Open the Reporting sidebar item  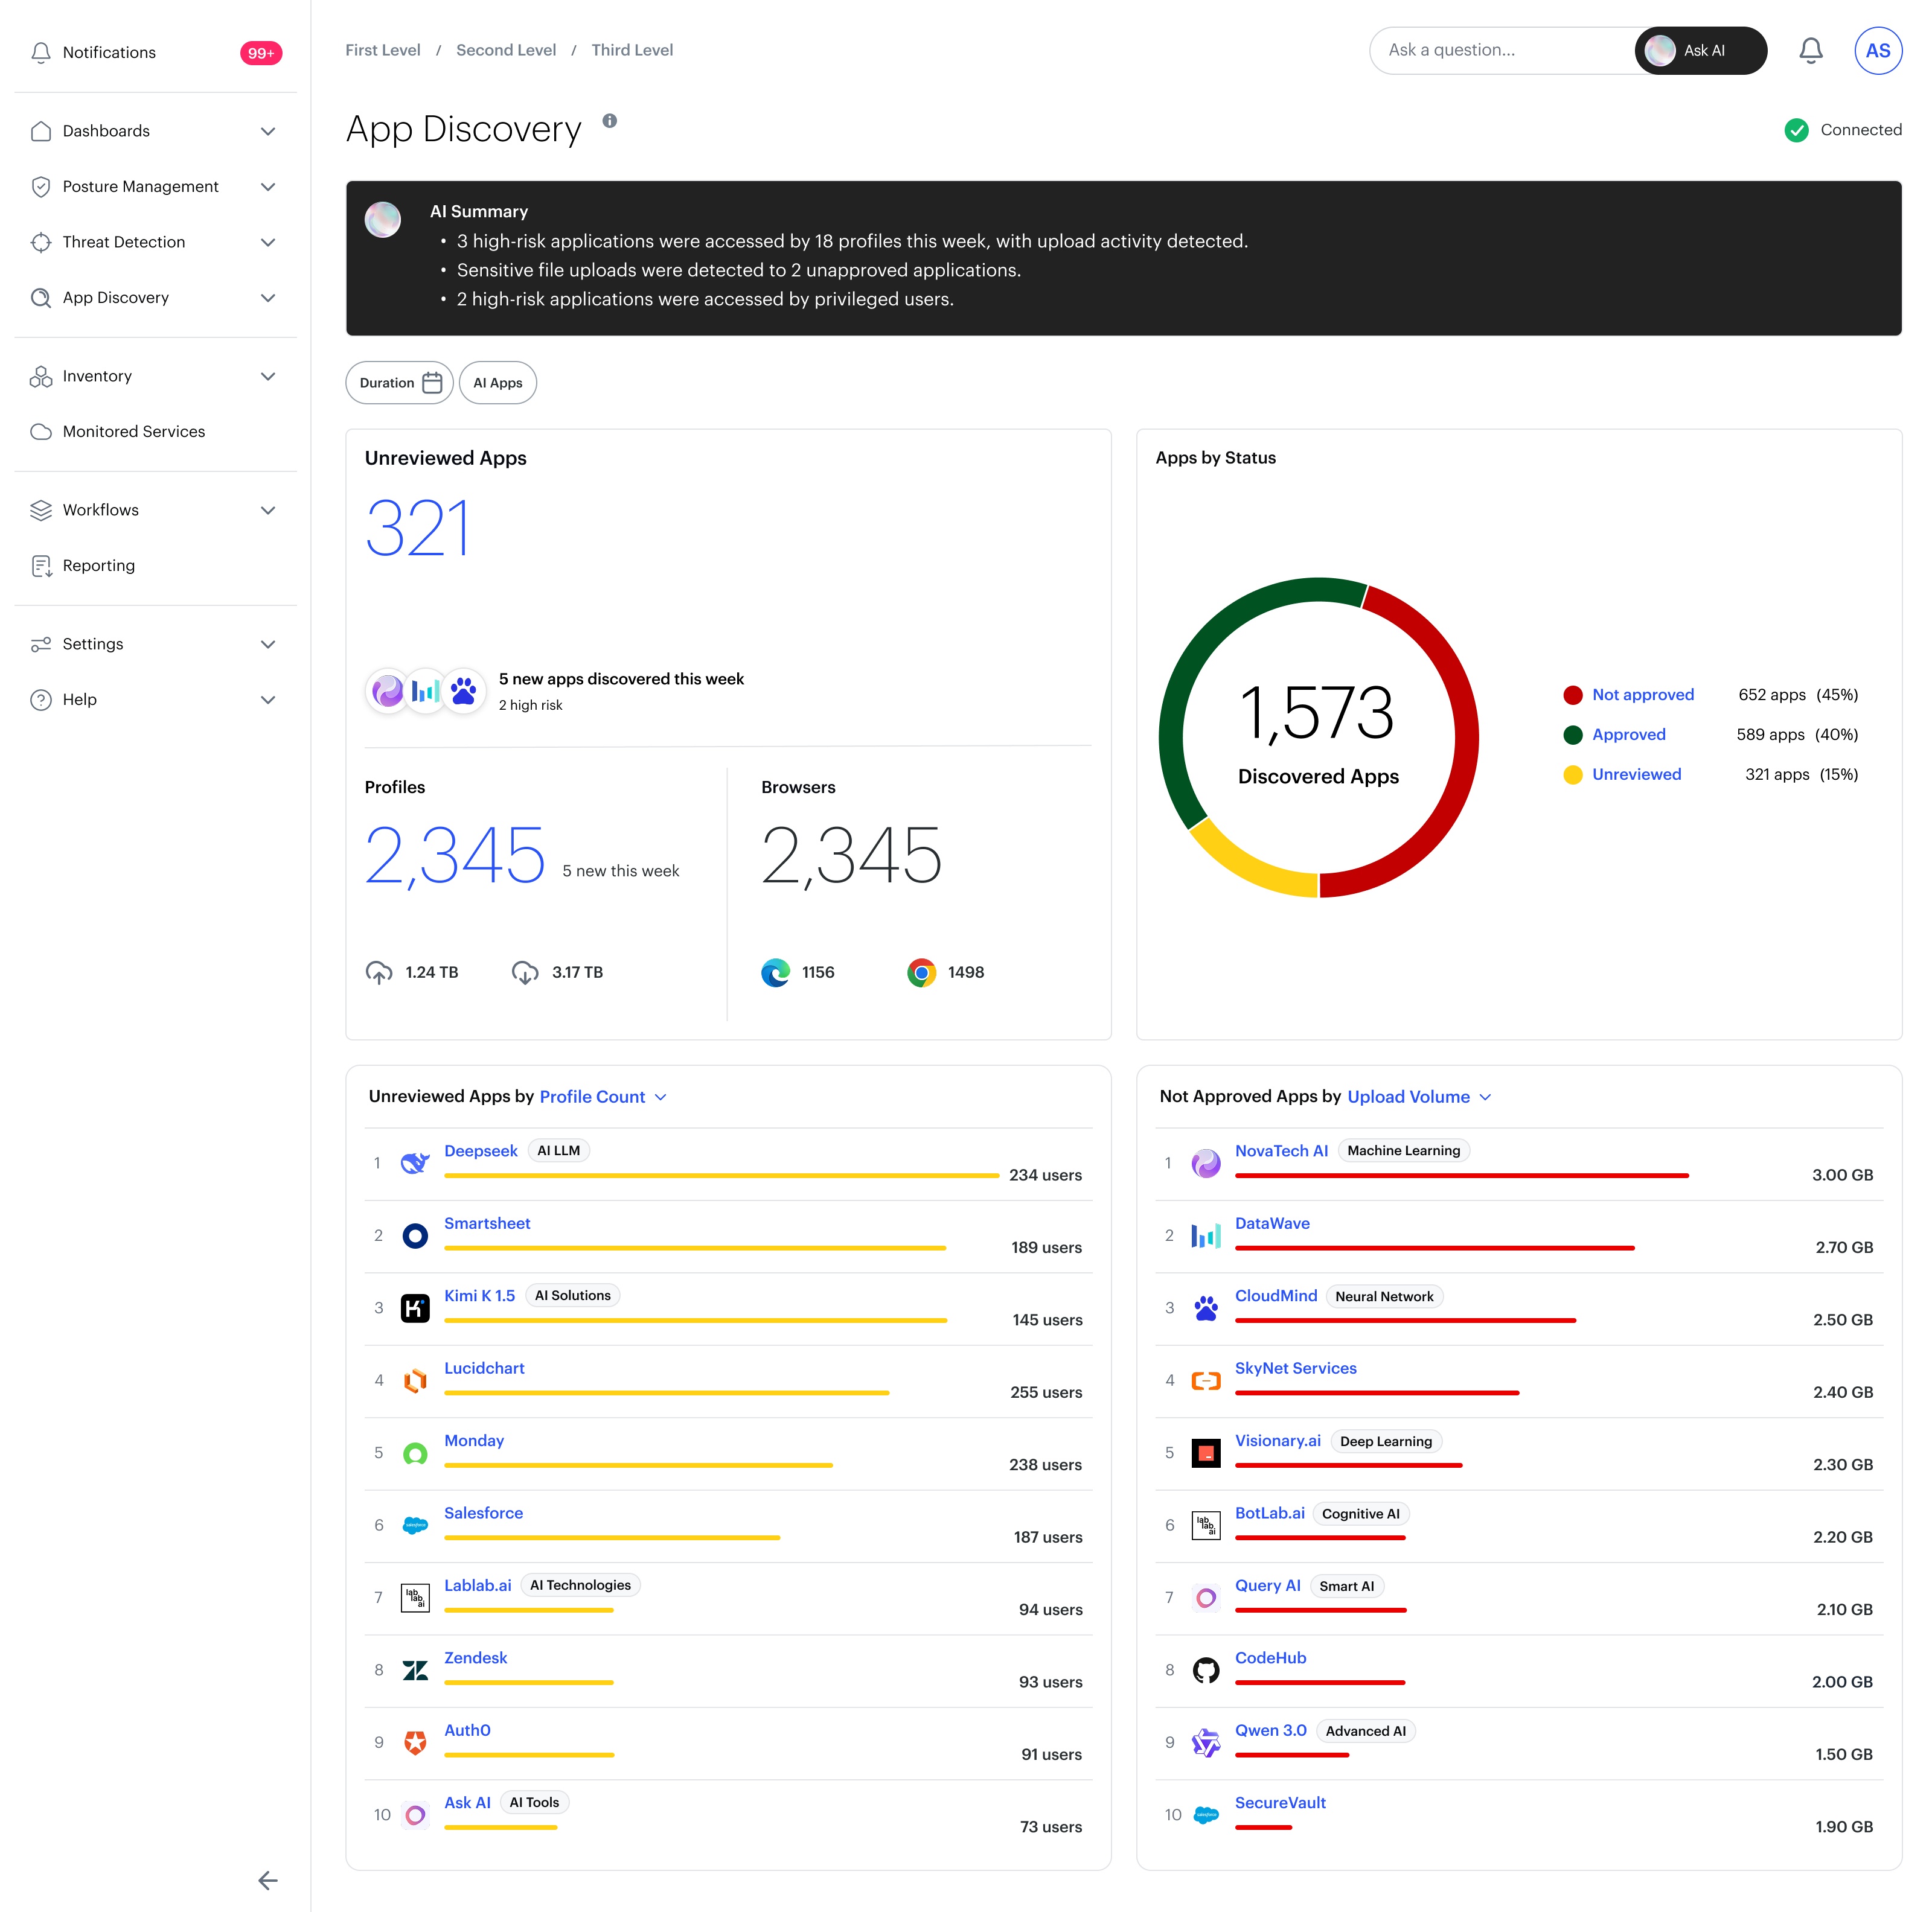98,566
